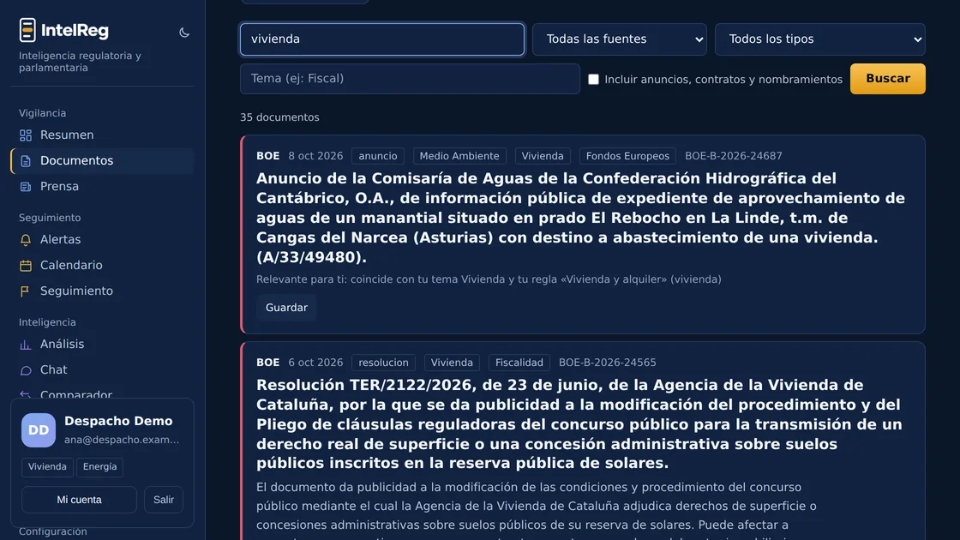Click the 35 documentos count
The image size is (960, 540).
point(279,117)
